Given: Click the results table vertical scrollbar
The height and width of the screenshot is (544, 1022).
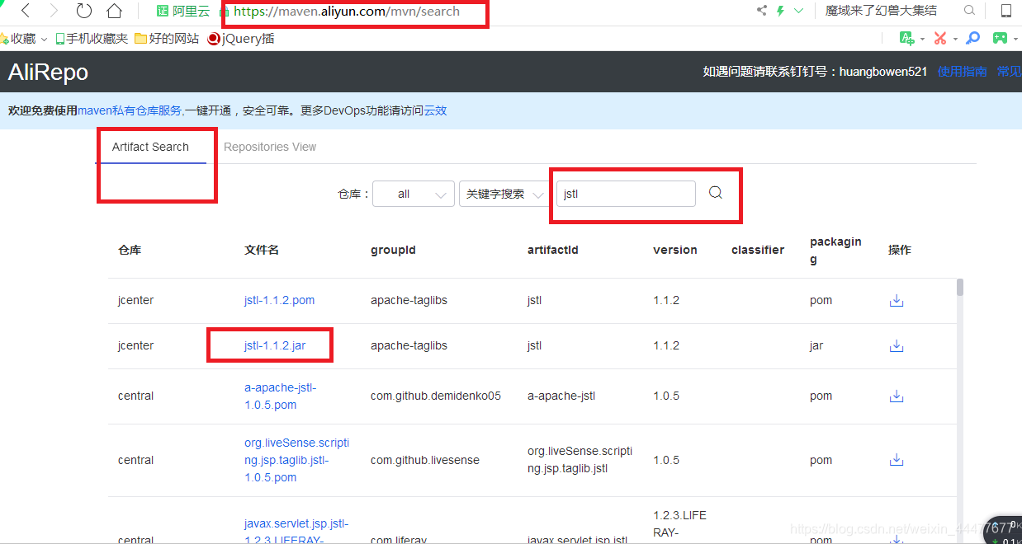Looking at the screenshot, I should 960,287.
